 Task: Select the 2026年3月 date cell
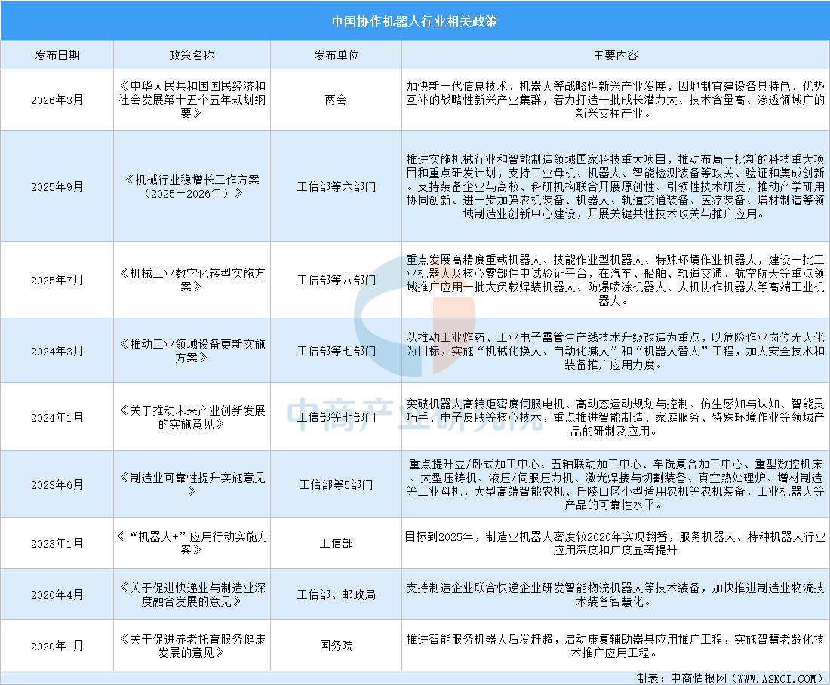[57, 100]
